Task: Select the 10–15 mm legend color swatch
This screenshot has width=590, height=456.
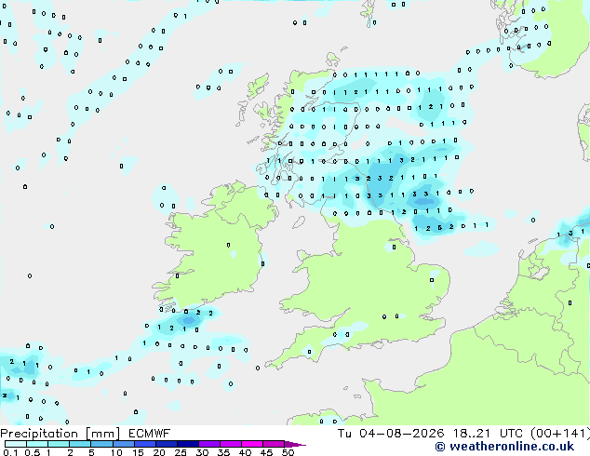Action: pos(123,444)
